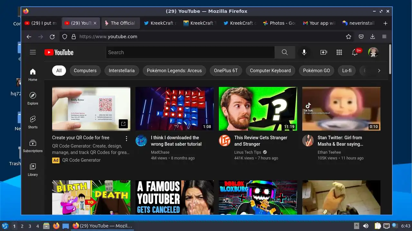Open 'Stan Twitter: Girl from Masha & Bear' title
The width and height of the screenshot is (412, 231).
tap(340, 141)
